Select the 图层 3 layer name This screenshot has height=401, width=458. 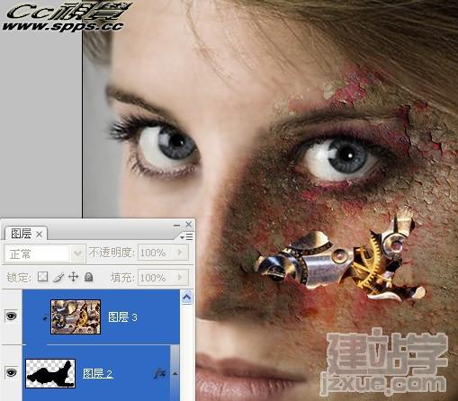[x=122, y=316]
